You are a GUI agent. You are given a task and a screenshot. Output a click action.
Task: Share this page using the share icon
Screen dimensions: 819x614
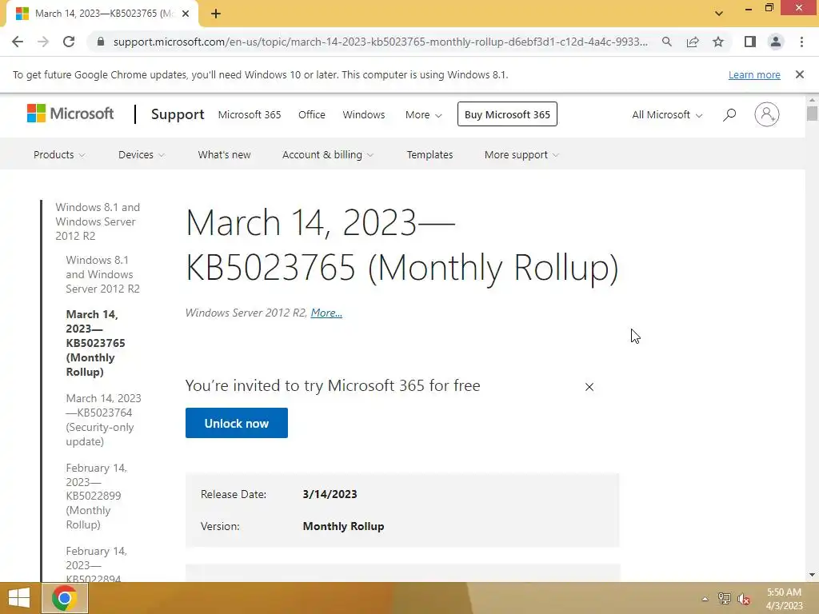tap(693, 42)
